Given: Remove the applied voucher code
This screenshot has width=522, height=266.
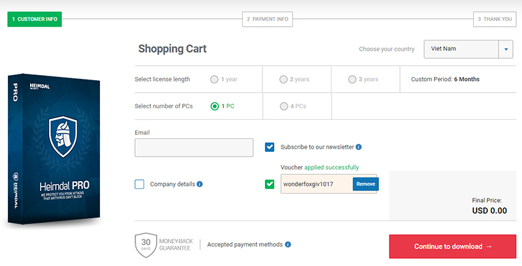Looking at the screenshot, I should [x=365, y=184].
